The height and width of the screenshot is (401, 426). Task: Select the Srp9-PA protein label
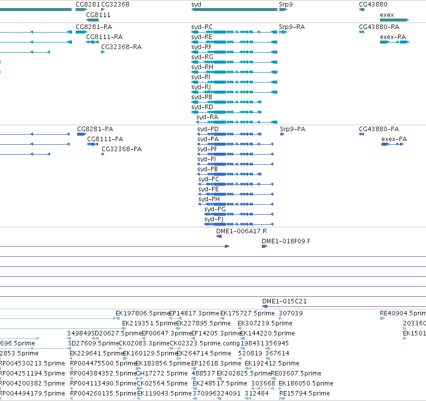(293, 129)
